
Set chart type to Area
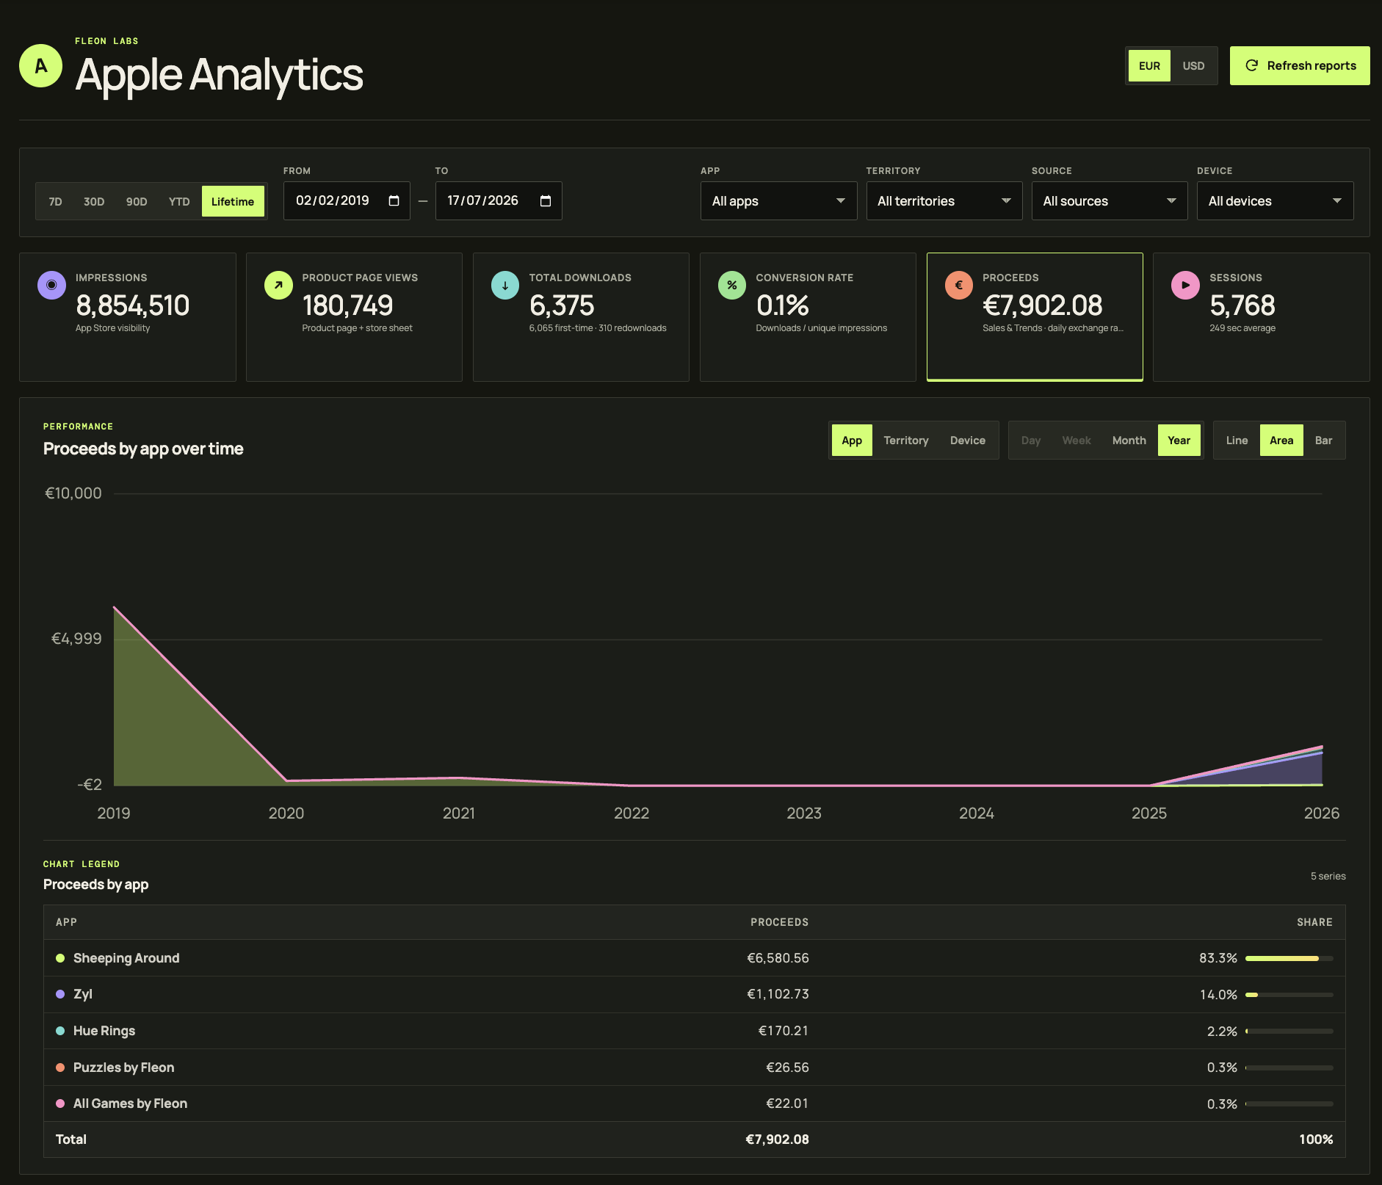point(1281,441)
